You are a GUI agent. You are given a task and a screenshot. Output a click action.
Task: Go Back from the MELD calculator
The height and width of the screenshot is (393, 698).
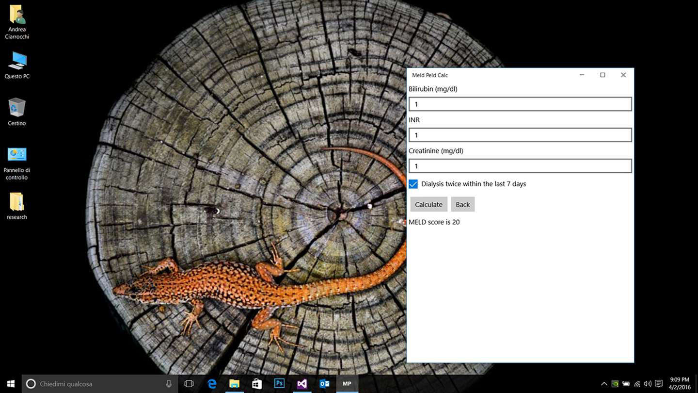(x=463, y=204)
